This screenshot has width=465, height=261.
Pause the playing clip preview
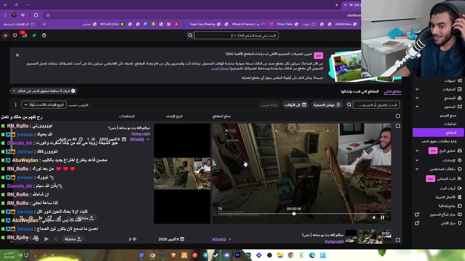click(382, 217)
